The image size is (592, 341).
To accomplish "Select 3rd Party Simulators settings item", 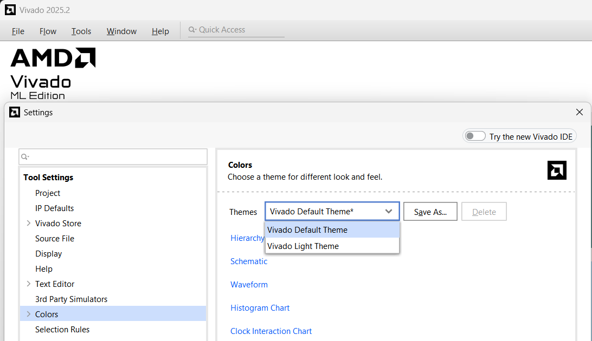I will click(72, 299).
